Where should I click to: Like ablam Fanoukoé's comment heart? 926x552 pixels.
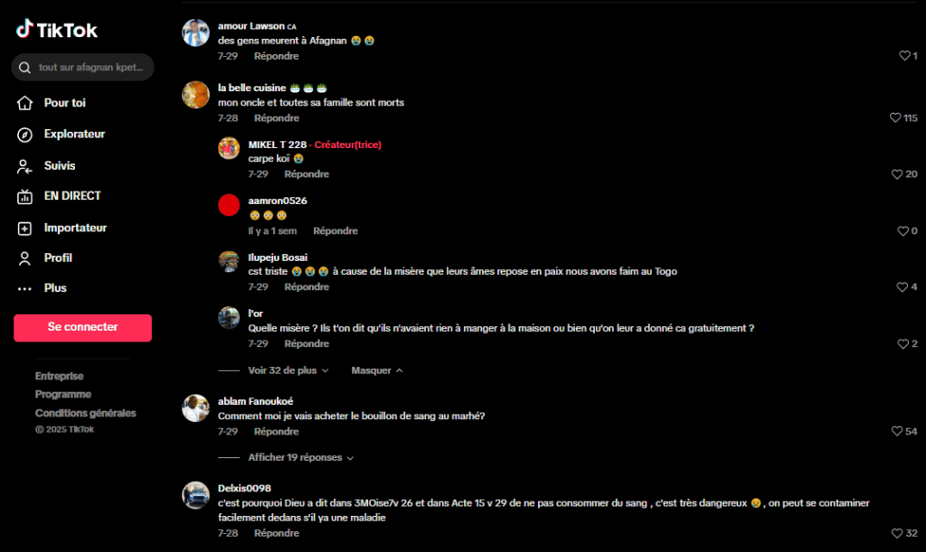[897, 431]
